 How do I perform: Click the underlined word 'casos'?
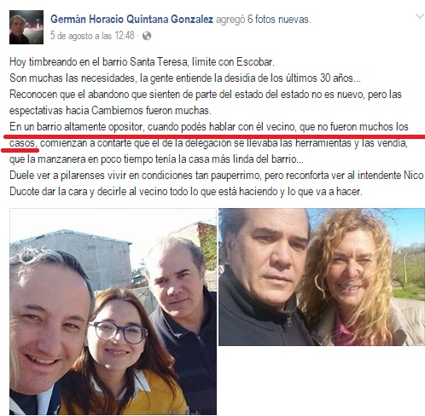click(x=23, y=143)
